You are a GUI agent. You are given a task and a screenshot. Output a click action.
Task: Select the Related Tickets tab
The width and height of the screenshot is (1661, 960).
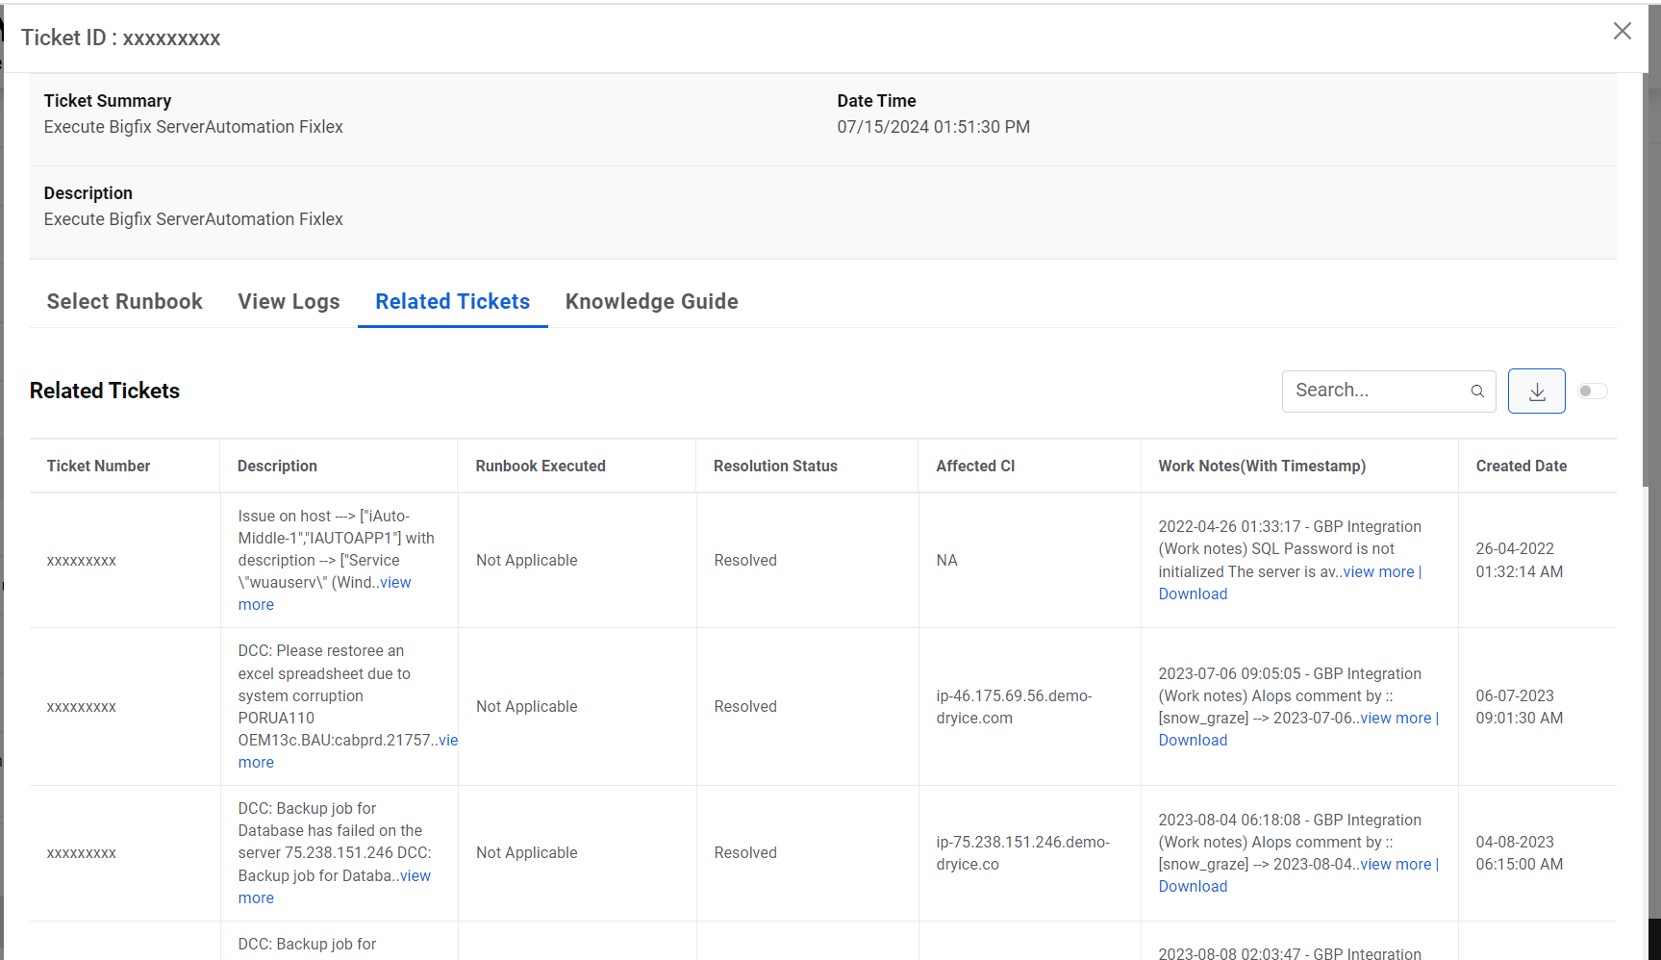tap(452, 302)
